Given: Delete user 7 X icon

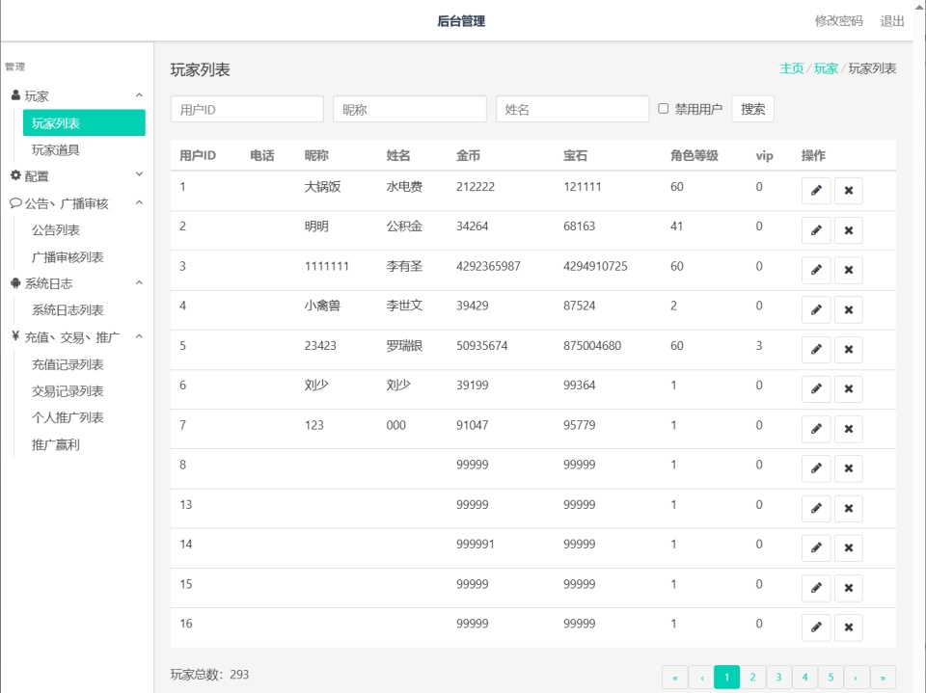Looking at the screenshot, I should coord(849,429).
